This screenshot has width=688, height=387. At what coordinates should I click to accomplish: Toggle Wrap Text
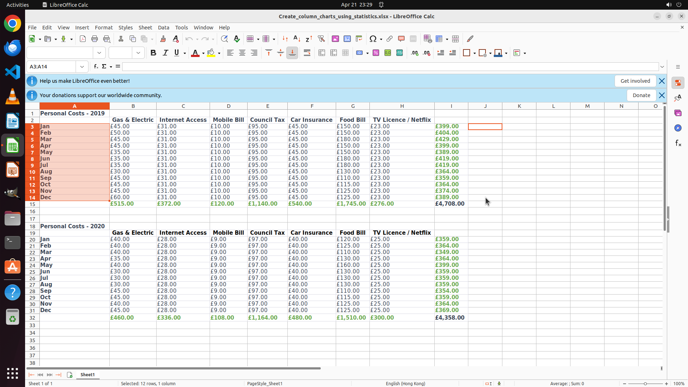coord(307,53)
